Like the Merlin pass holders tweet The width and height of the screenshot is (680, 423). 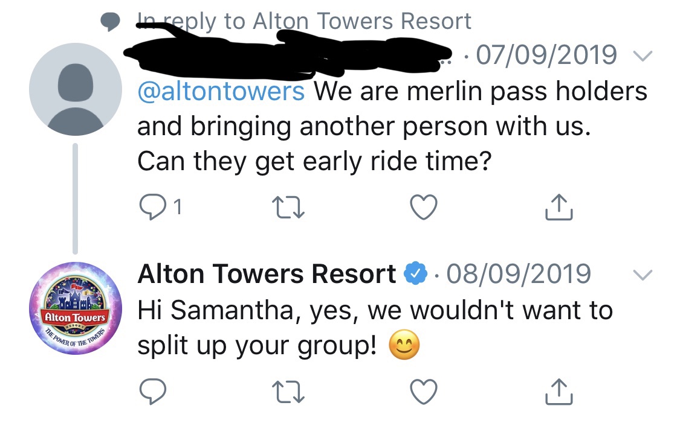(x=424, y=207)
